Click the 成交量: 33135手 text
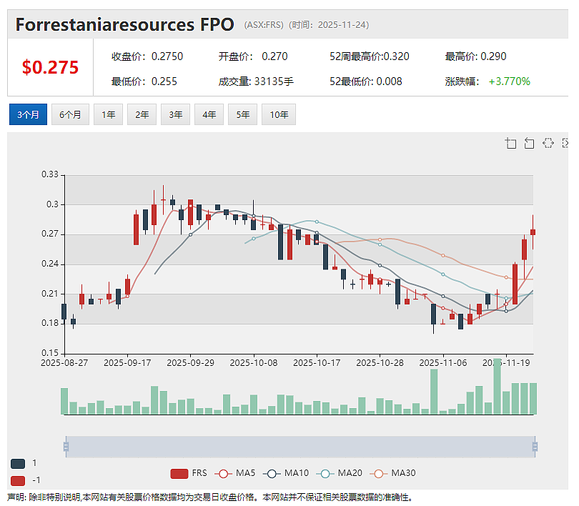This screenshot has width=579, height=506. pyautogui.click(x=256, y=81)
